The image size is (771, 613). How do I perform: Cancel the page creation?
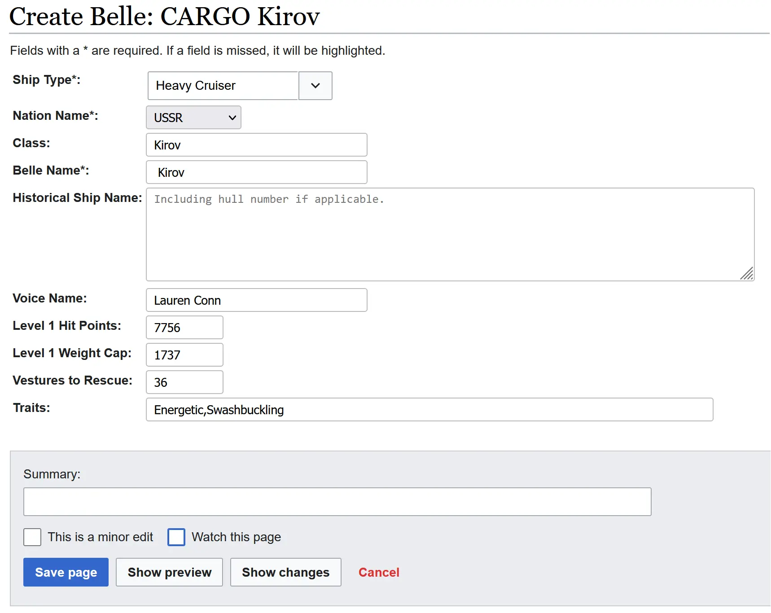[x=379, y=572]
